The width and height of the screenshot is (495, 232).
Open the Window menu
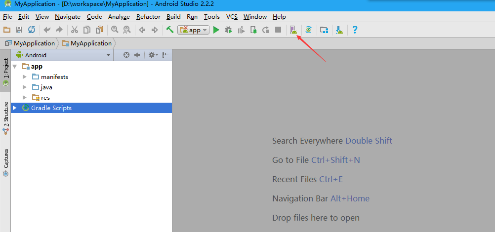pyautogui.click(x=255, y=17)
